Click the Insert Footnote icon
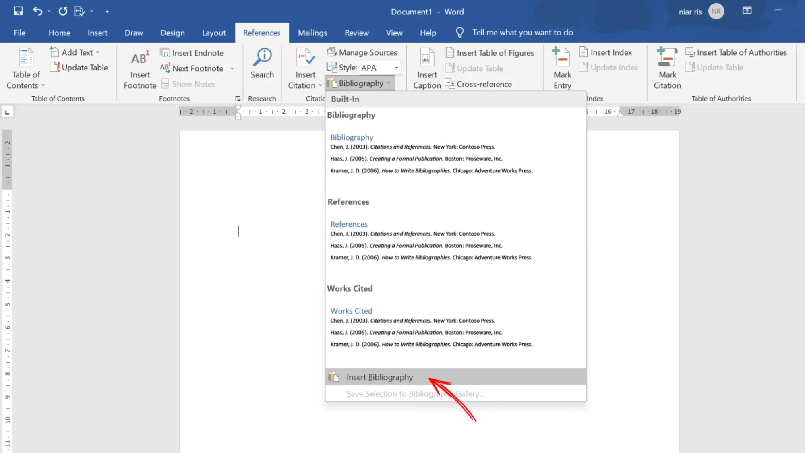Screen dimensions: 805x453 tap(140, 59)
